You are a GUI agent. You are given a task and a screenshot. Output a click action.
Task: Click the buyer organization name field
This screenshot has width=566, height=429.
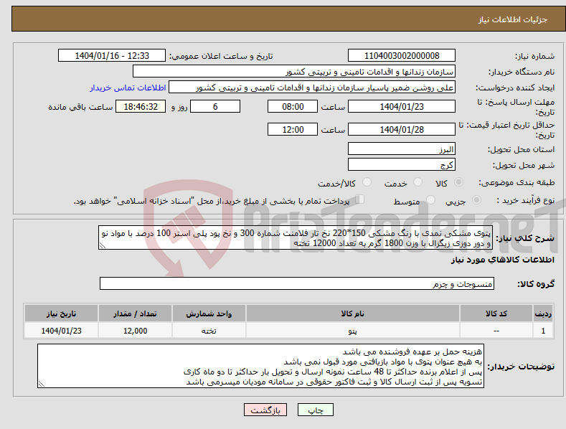tap(294, 72)
